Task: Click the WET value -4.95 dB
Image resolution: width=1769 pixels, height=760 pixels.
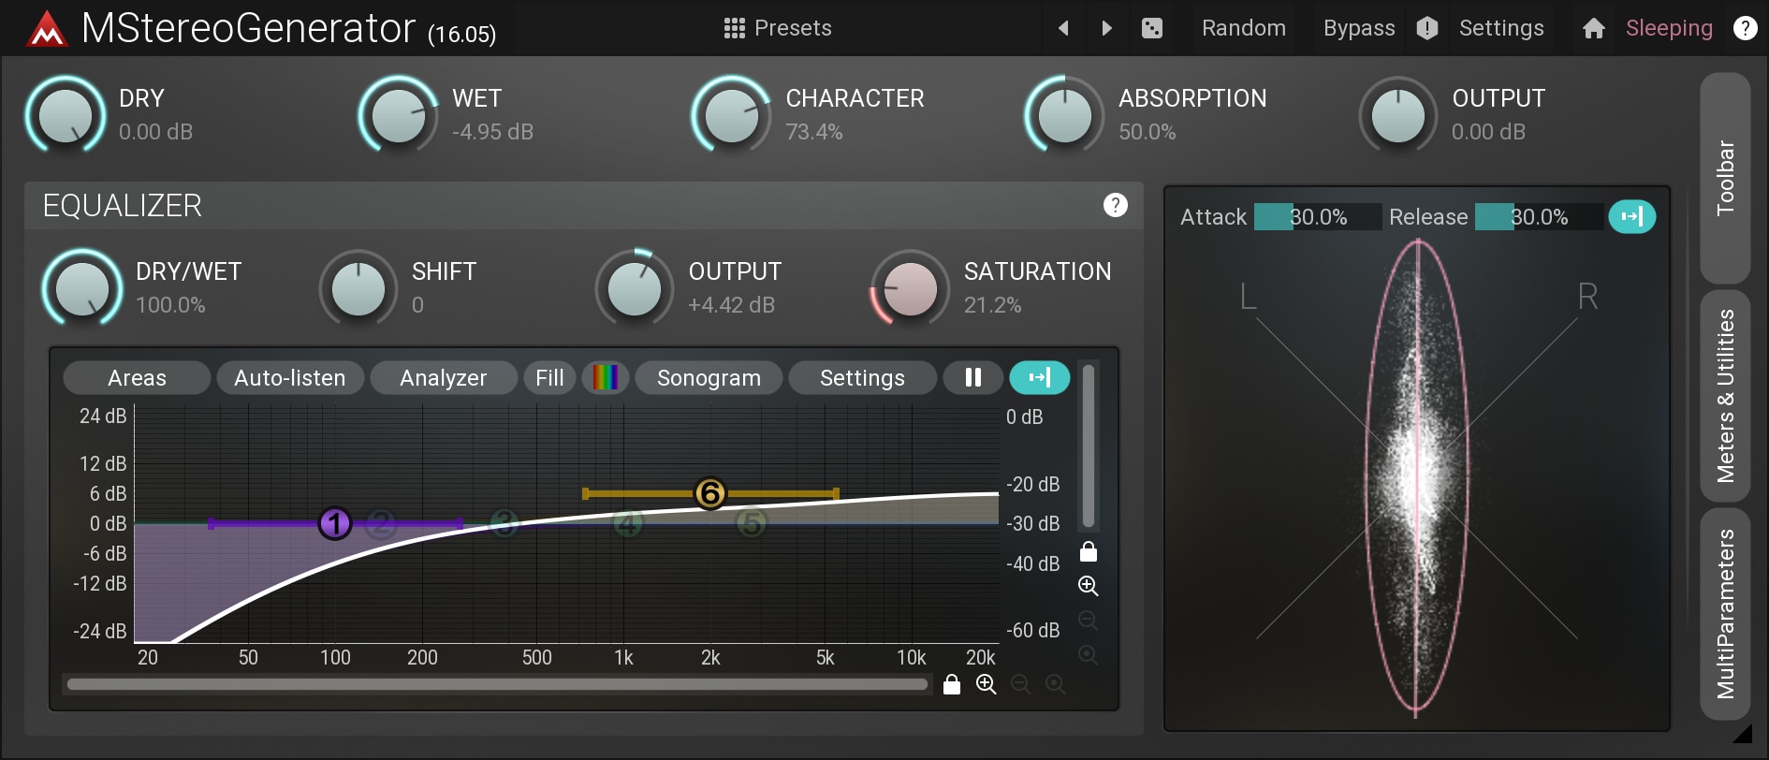Action: click(492, 132)
